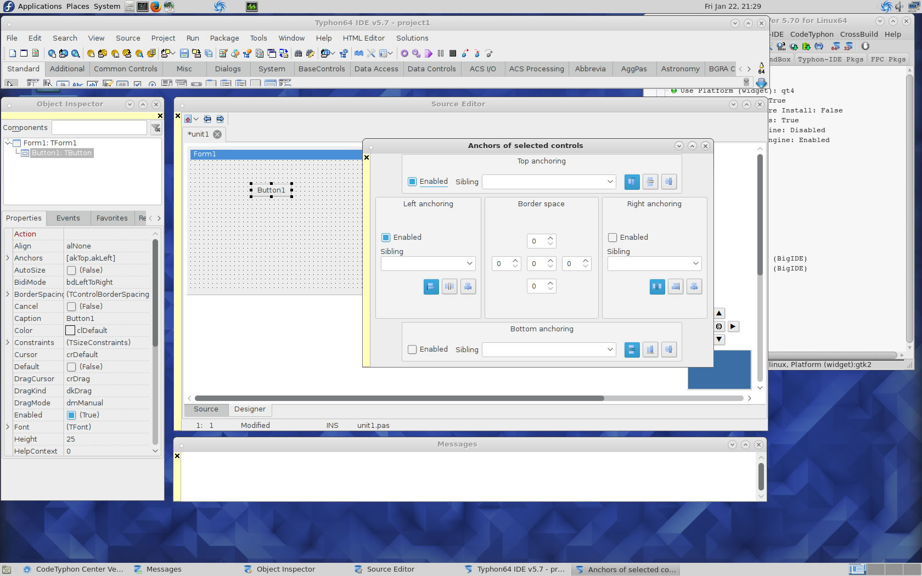Click the up arrow button beside designer
Viewport: 922px width, 576px height.
(719, 313)
